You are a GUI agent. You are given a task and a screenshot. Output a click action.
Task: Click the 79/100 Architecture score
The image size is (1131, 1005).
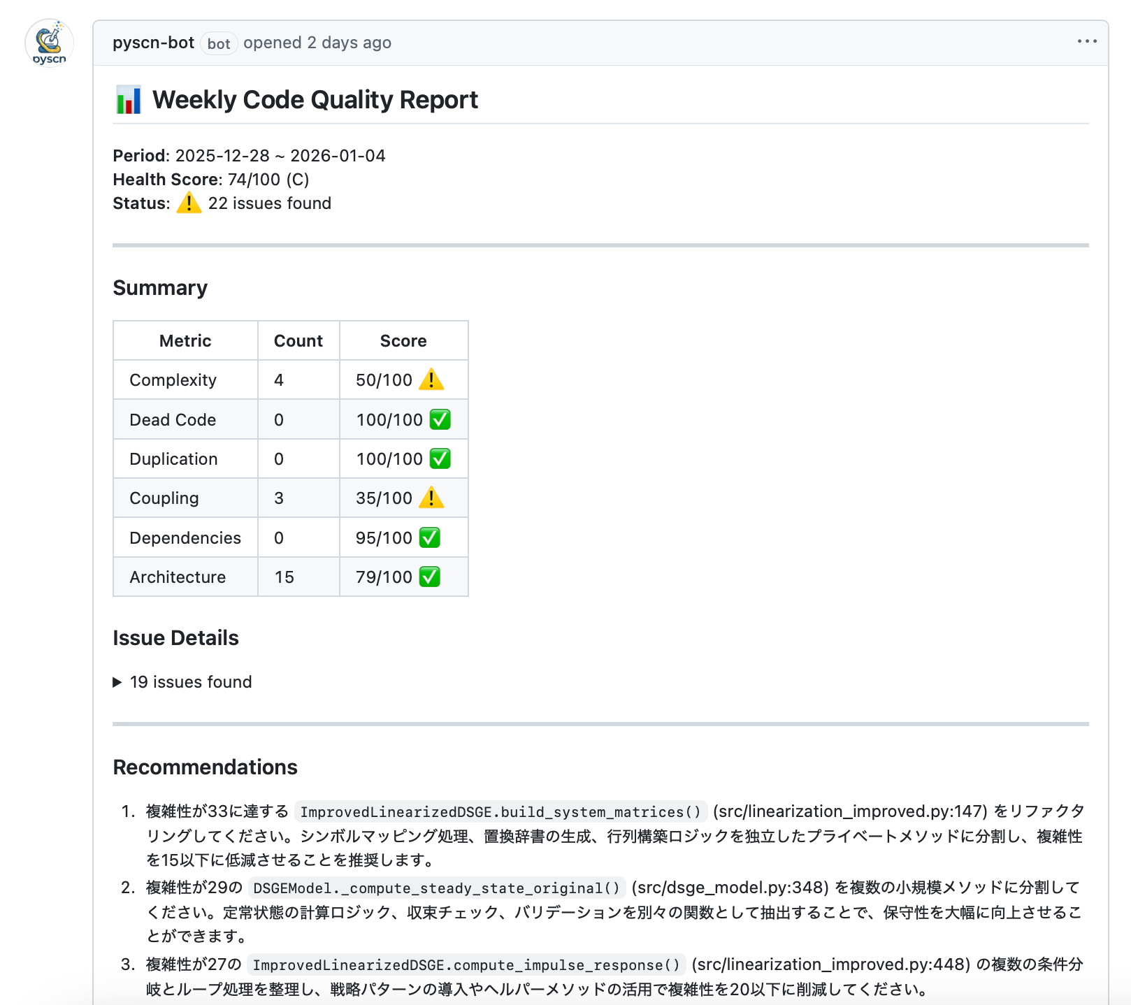pos(384,577)
